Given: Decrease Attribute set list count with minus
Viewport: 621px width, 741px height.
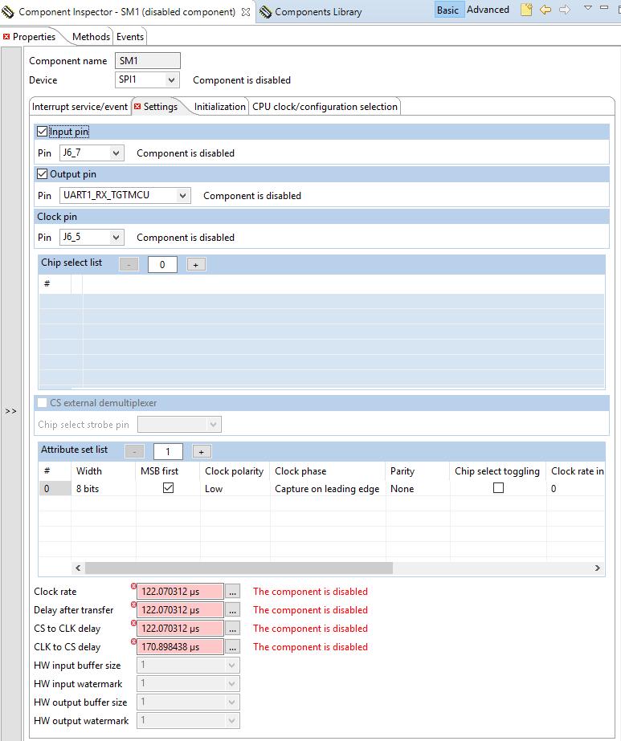Looking at the screenshot, I should (134, 452).
